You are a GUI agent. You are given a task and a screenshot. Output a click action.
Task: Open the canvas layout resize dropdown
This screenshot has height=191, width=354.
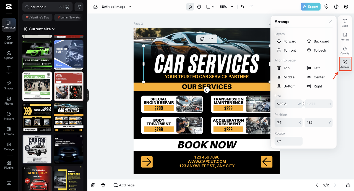point(210,7)
